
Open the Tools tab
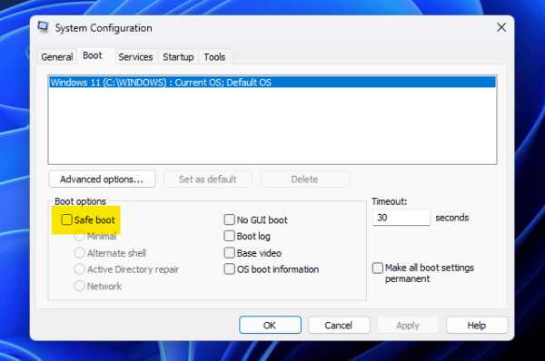pos(214,57)
